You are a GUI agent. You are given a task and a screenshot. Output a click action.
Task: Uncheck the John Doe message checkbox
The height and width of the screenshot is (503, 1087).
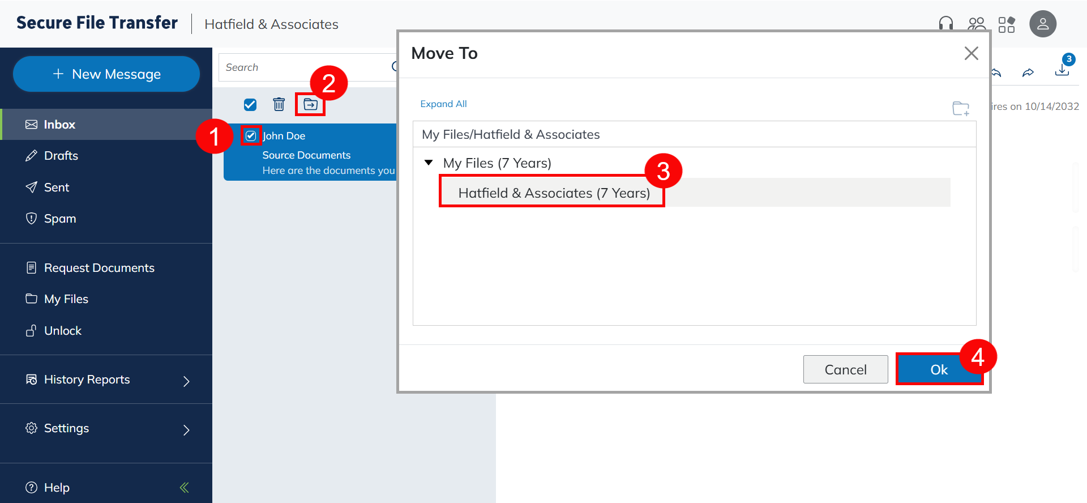click(251, 136)
